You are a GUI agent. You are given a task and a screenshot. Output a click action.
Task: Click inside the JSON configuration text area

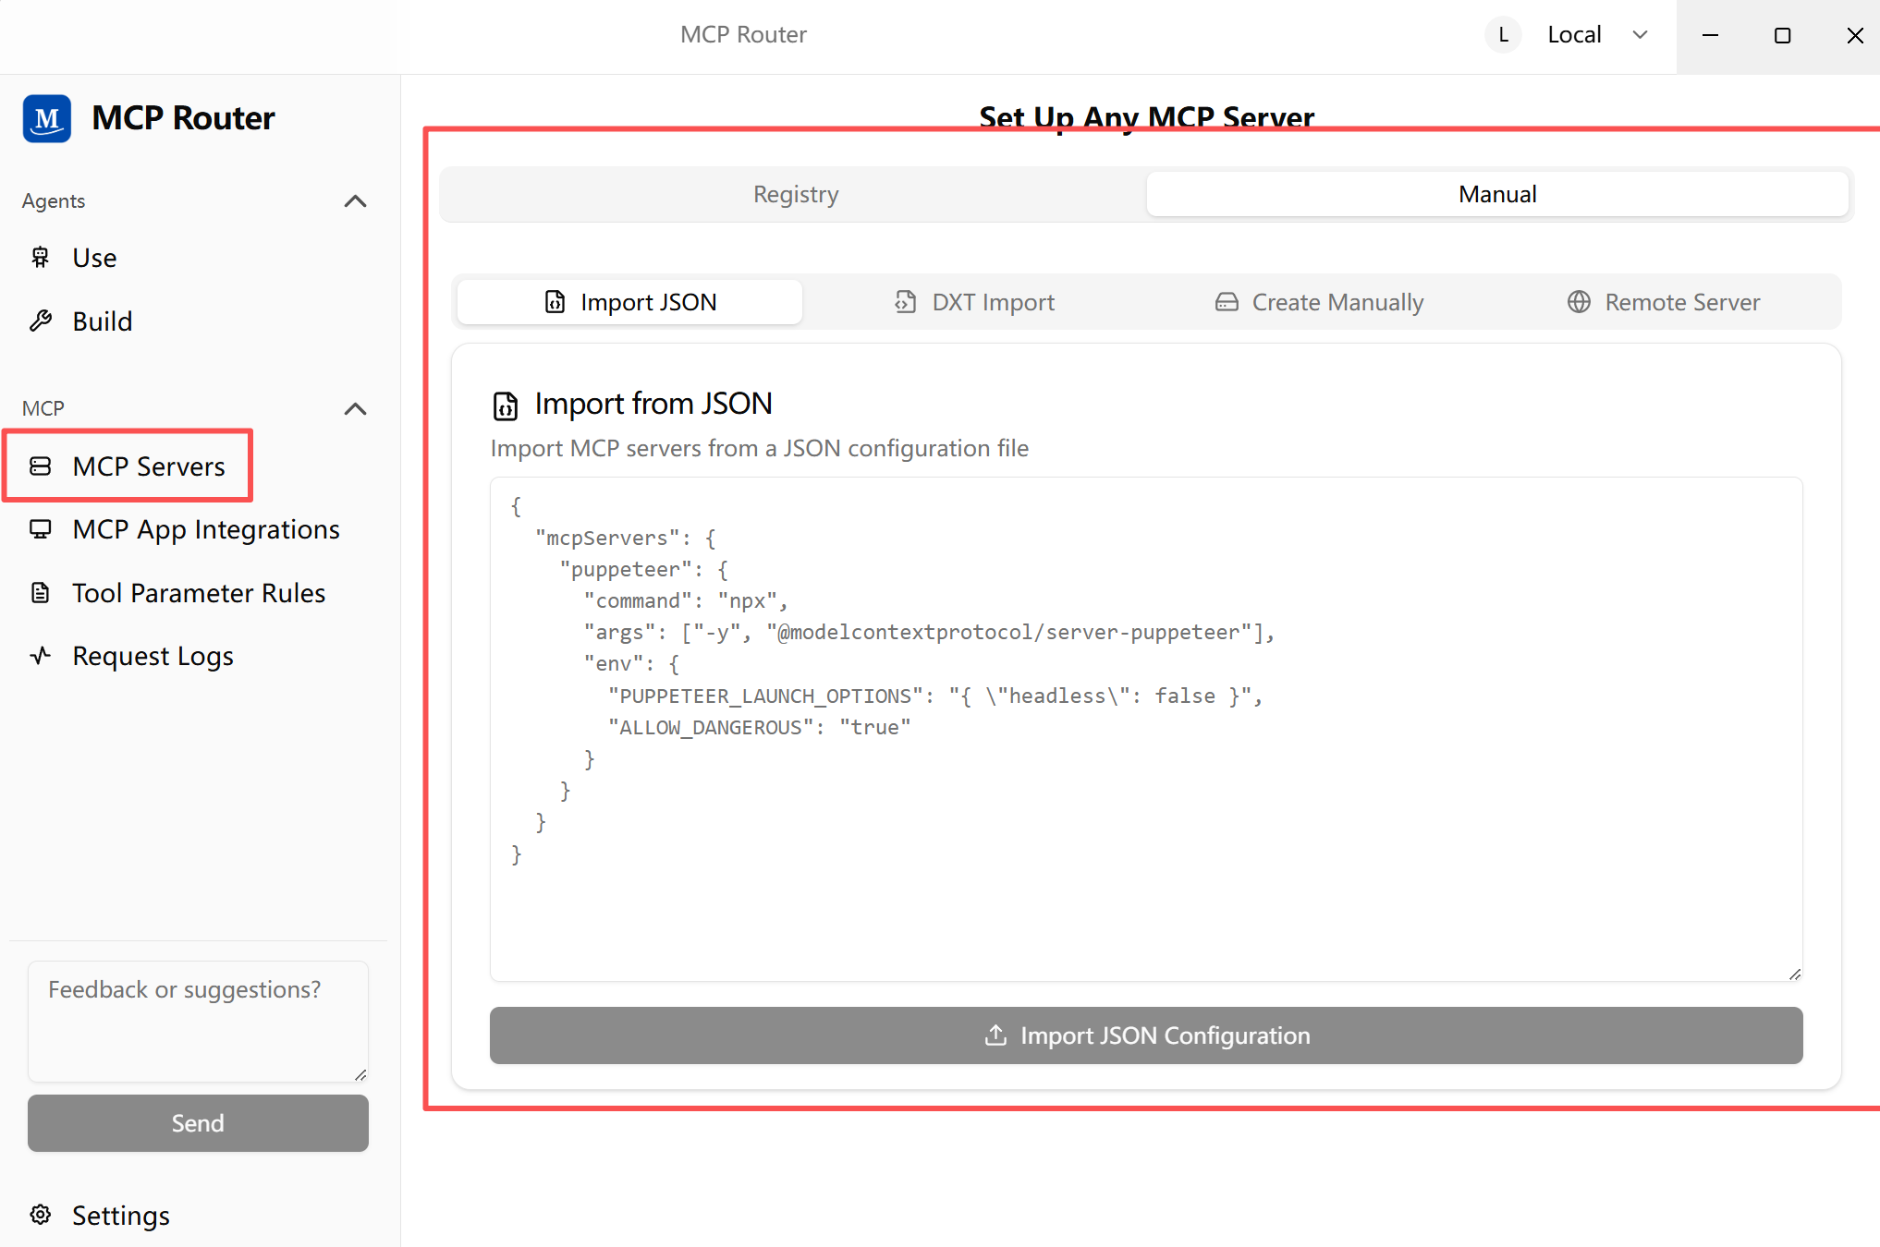click(1146, 729)
